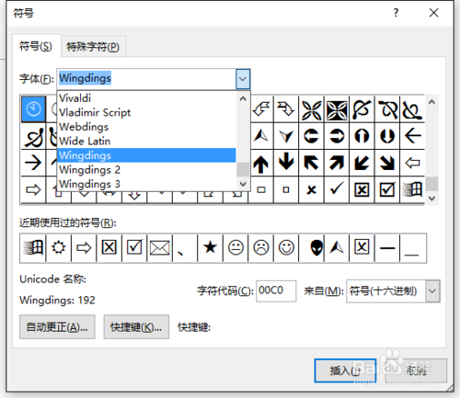Select the checkmark symbol in grid

(337, 190)
